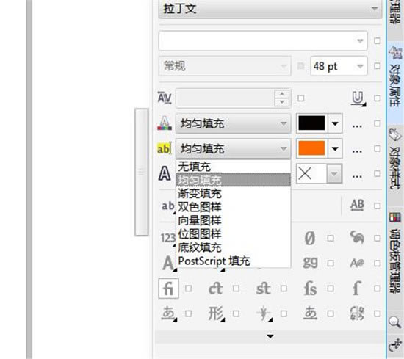The image size is (404, 359).
Task: Click the last glyph icon in bottom row
Action: tap(357, 313)
